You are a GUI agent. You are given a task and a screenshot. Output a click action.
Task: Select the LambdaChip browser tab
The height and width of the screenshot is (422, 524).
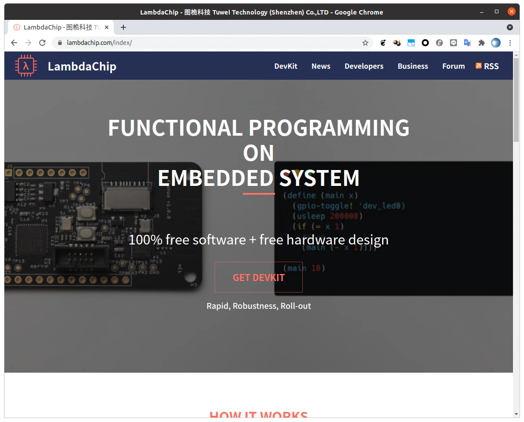61,27
